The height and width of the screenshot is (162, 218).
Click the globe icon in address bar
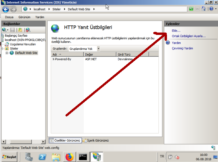pos(25,9)
